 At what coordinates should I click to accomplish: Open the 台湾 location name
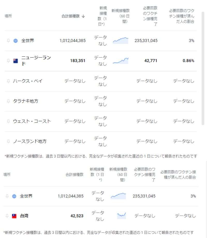click(24, 216)
